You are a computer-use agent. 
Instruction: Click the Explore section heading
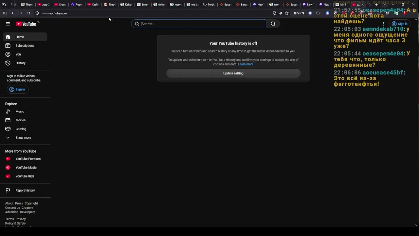pyautogui.click(x=11, y=104)
